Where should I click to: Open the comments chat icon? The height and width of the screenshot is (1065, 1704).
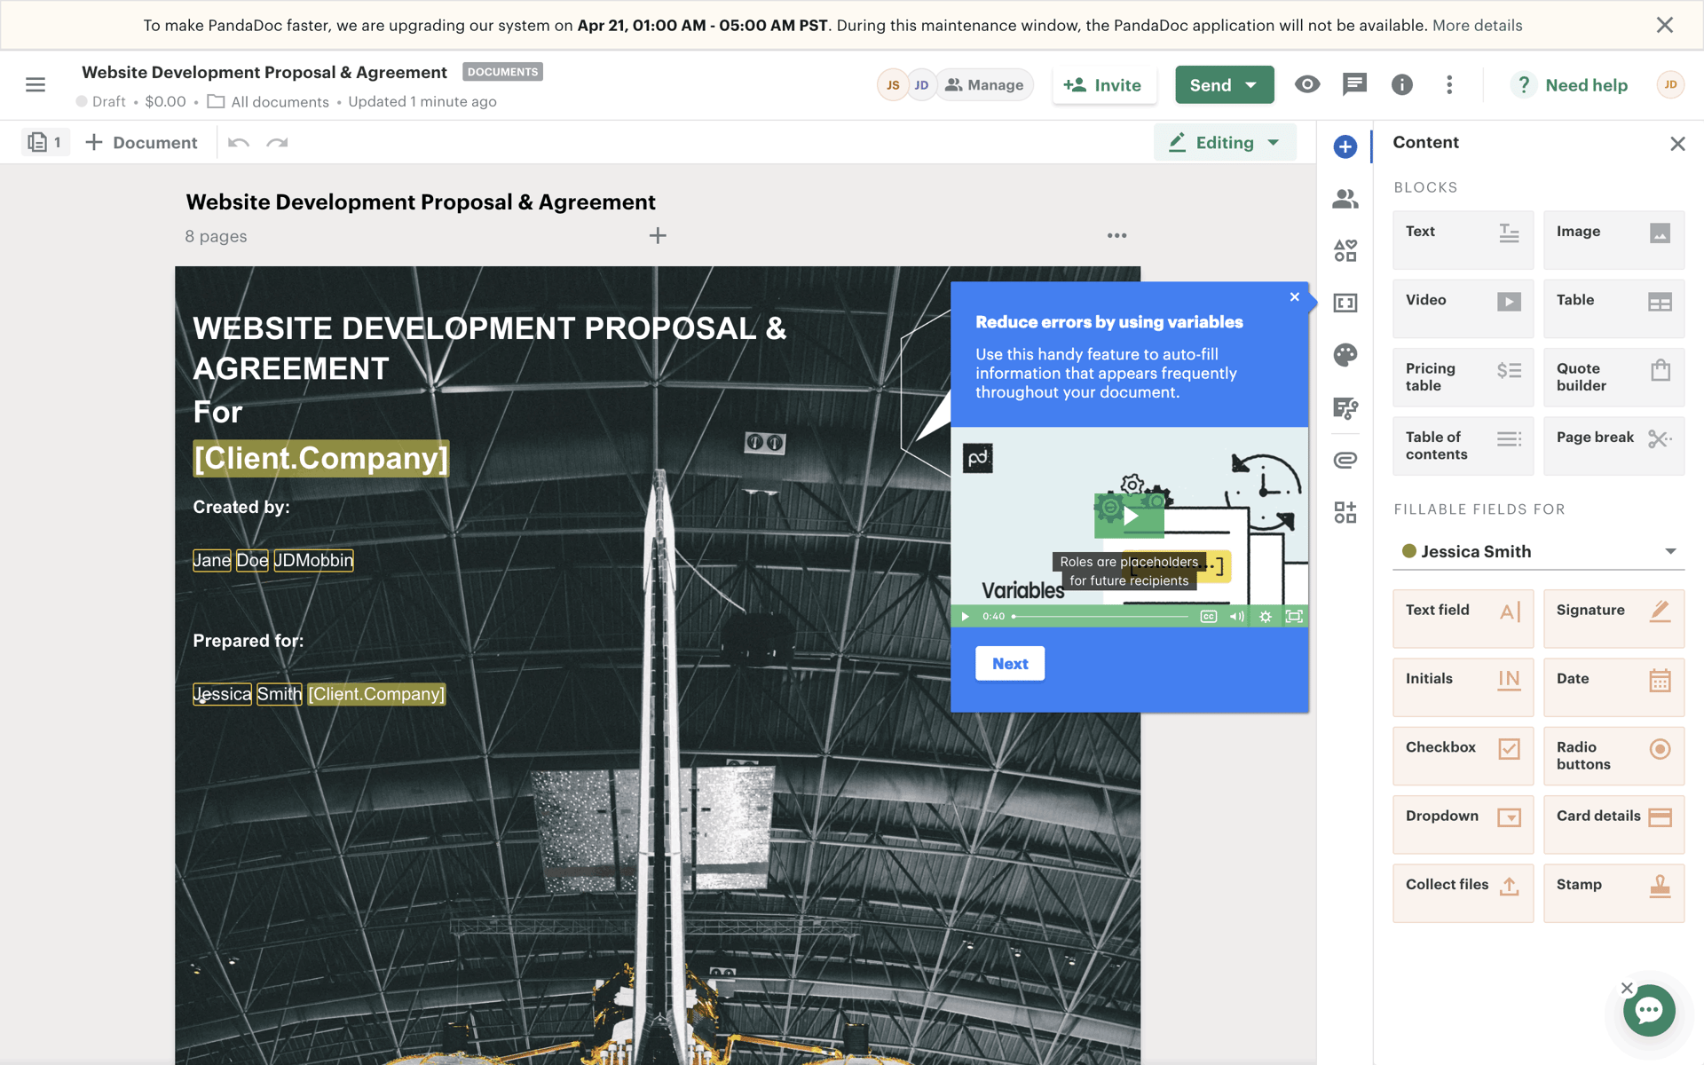tap(1354, 84)
